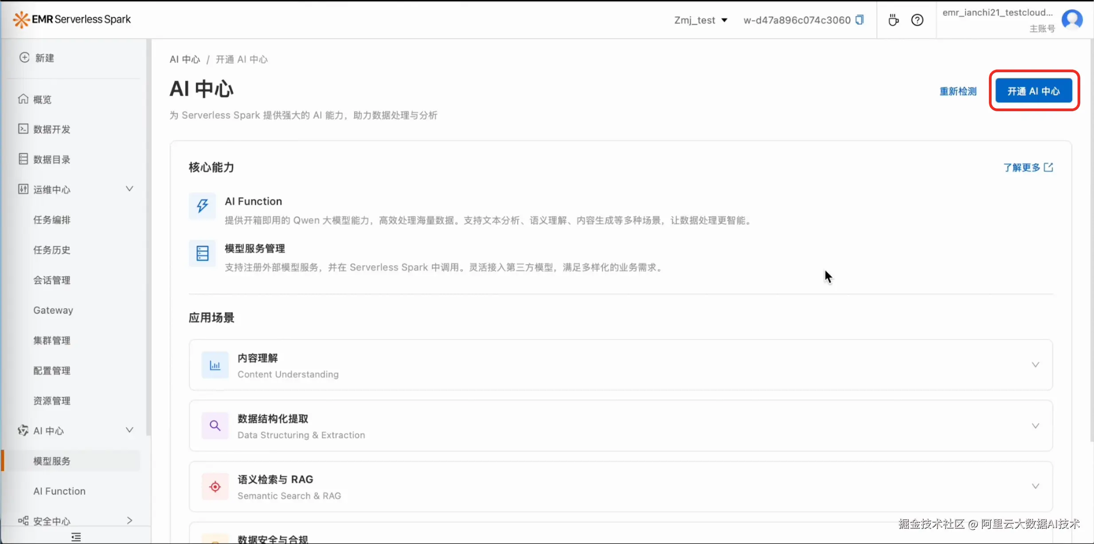The image size is (1094, 544).
Task: Collapse the 运维中心 menu chevron
Action: 129,189
